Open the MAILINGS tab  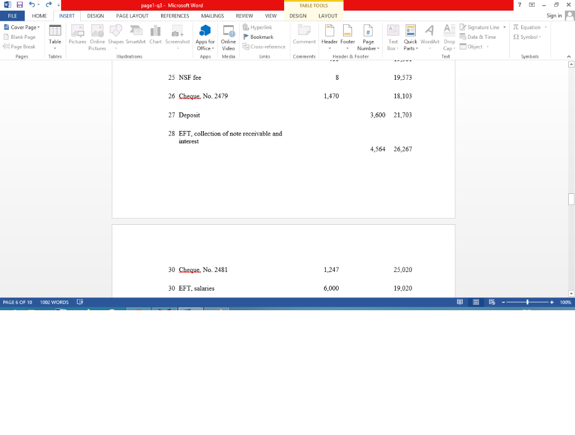click(x=213, y=16)
